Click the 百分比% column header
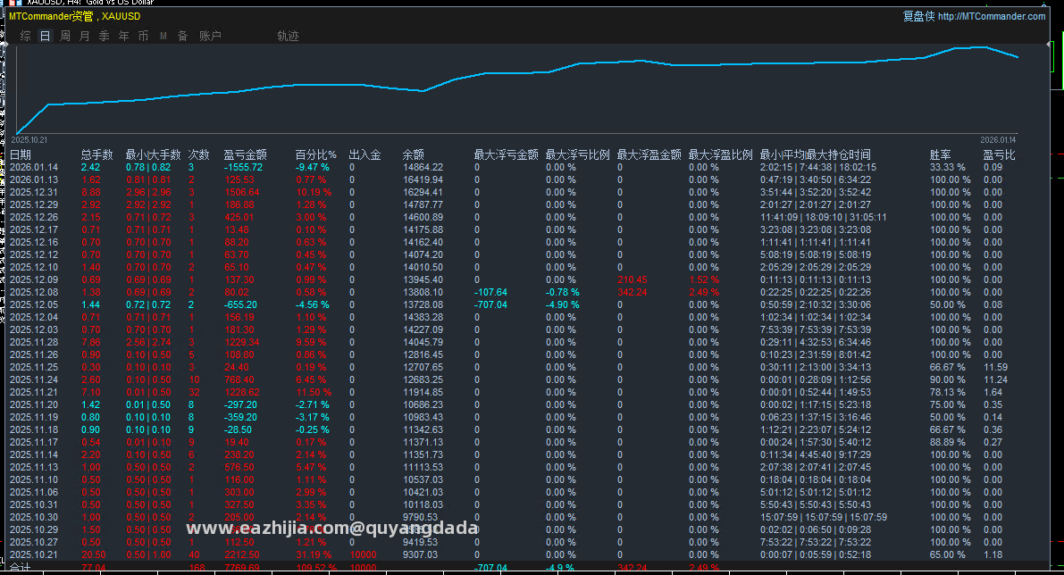Viewport: 1064px width, 575px height. tap(315, 154)
